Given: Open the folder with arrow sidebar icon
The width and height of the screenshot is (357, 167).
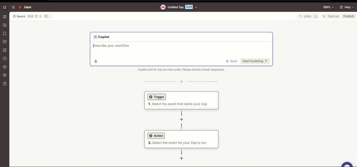Looking at the screenshot, I should click(4, 25).
